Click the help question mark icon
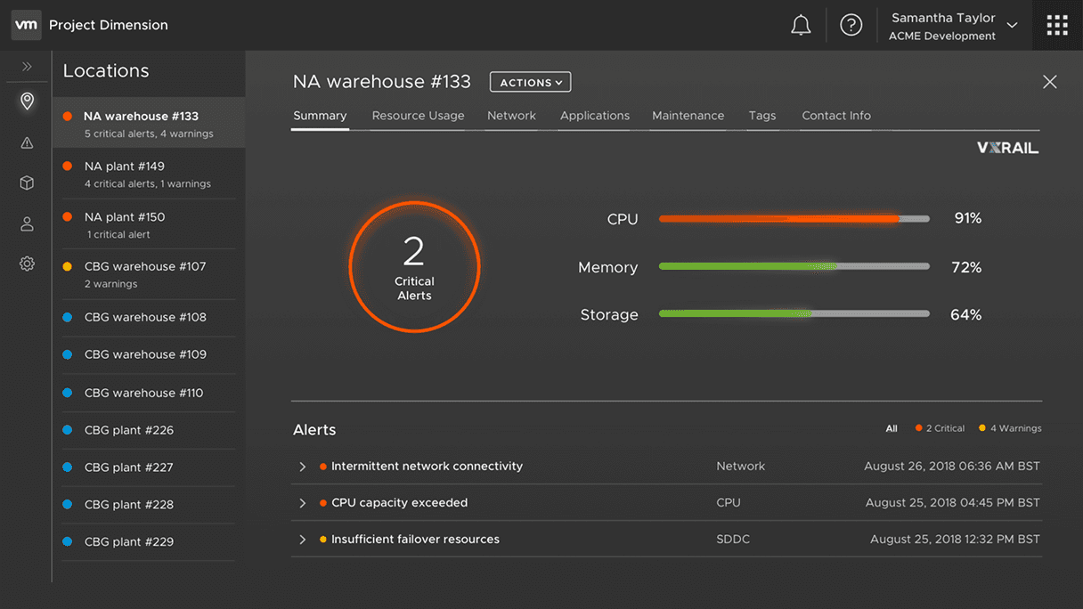Screen dimensions: 1083x609 pos(851,26)
